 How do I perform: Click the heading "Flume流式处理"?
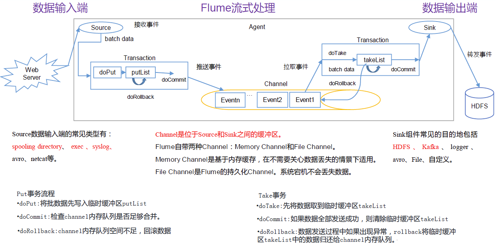(x=238, y=8)
